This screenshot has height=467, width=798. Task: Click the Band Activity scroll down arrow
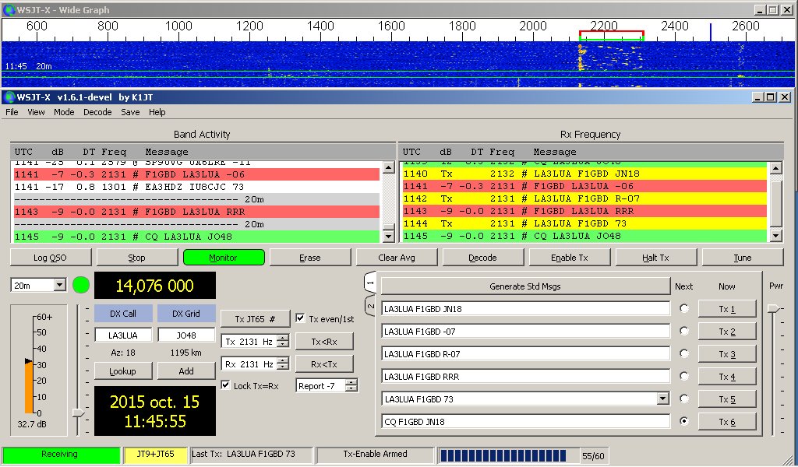[388, 236]
